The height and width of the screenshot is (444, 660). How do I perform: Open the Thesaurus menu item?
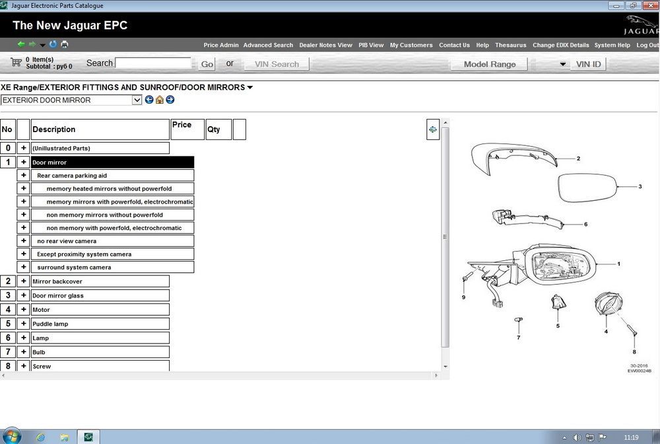[511, 45]
